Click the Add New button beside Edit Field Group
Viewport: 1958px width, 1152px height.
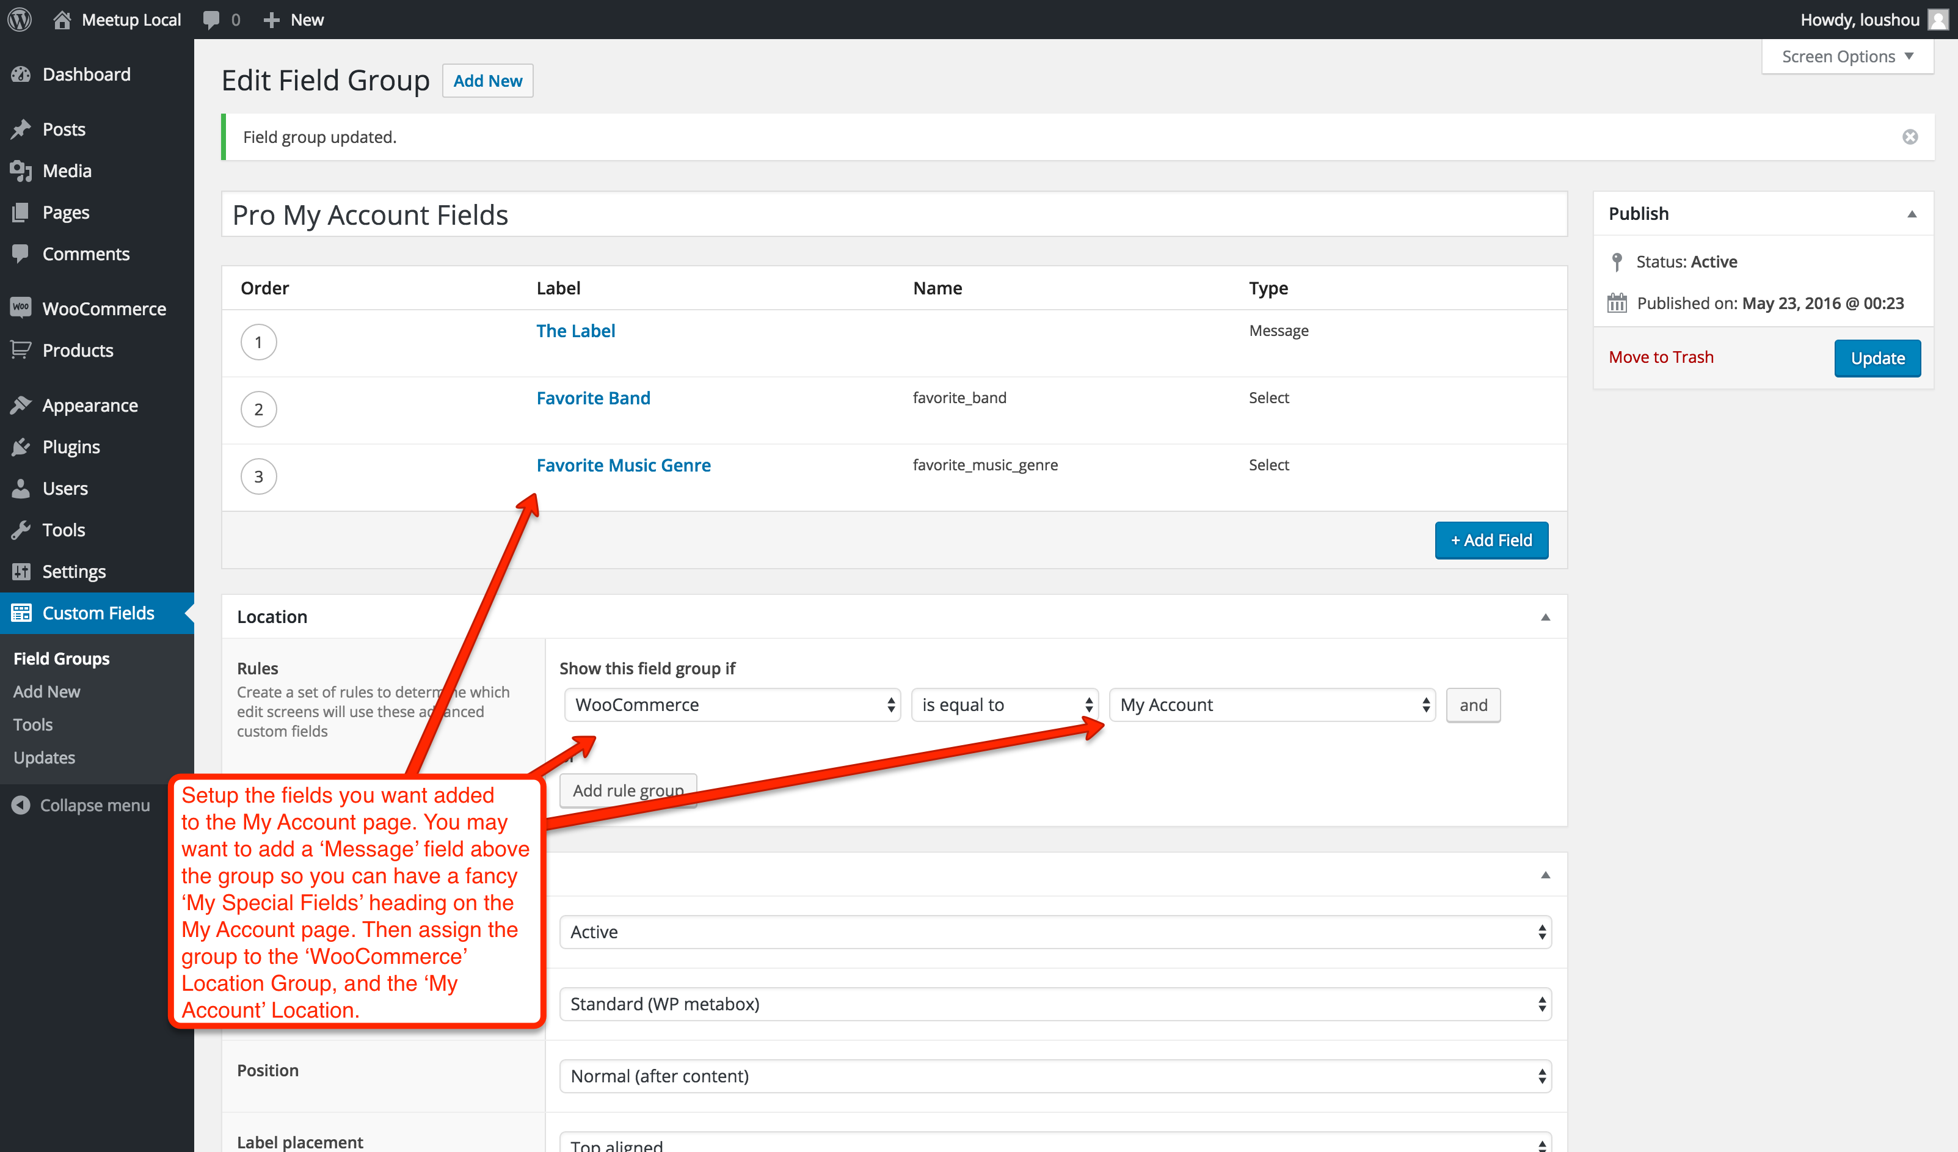click(x=488, y=81)
